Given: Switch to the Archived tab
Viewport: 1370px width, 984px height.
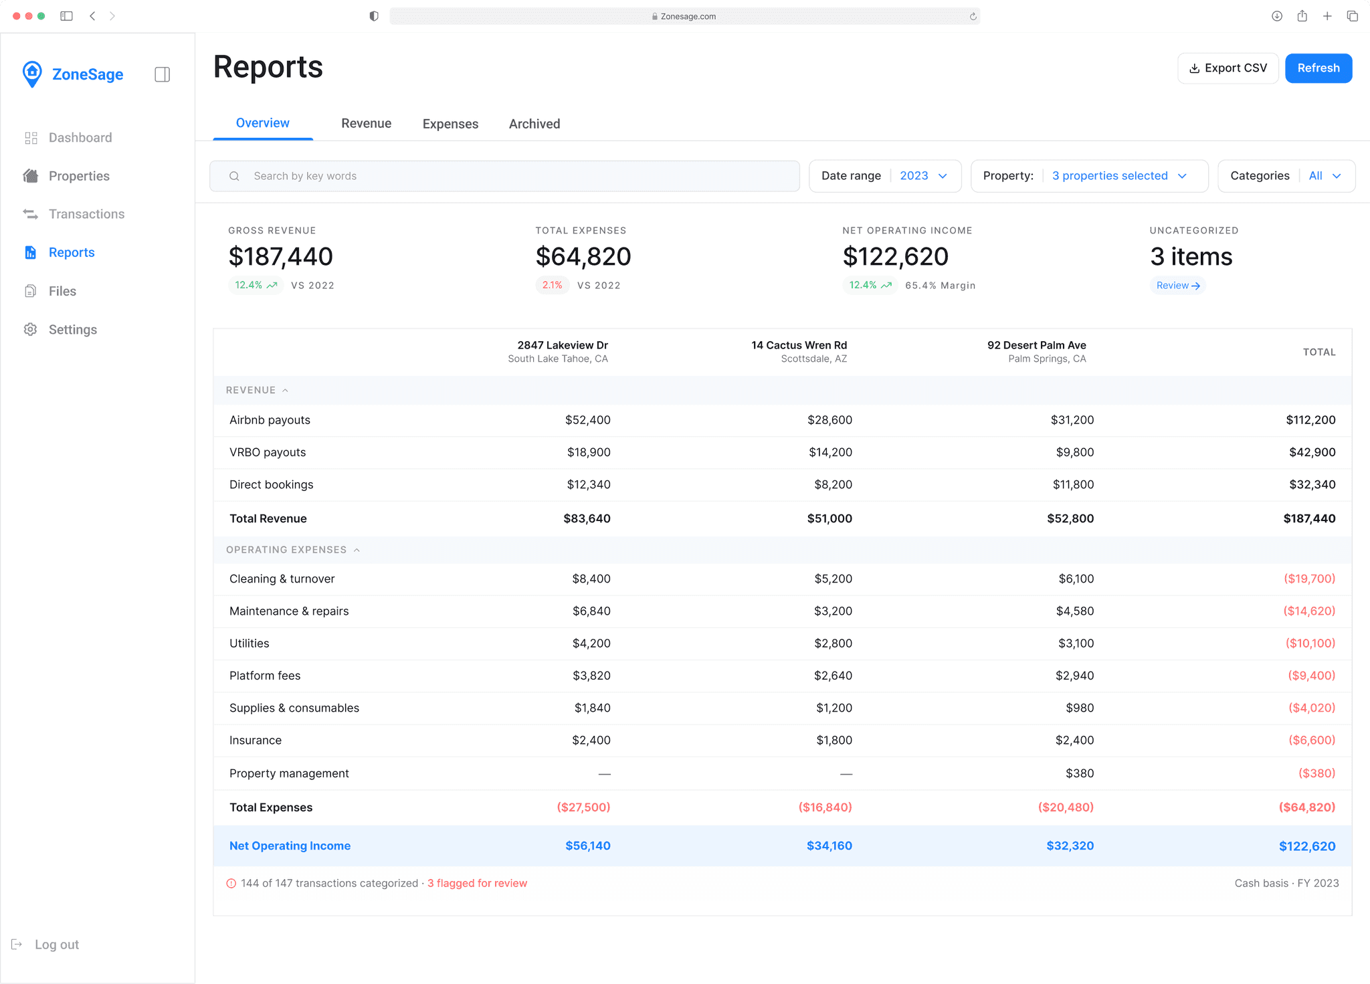Looking at the screenshot, I should coord(534,124).
